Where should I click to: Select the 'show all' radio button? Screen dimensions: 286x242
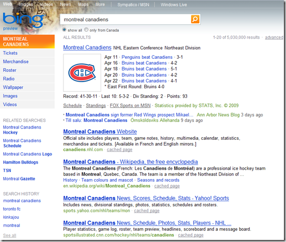pos(64,29)
